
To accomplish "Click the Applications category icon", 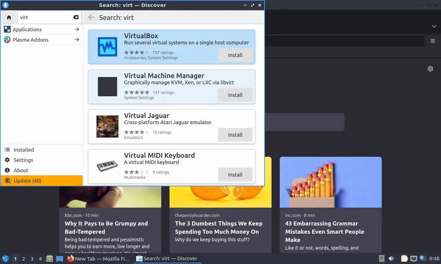I will point(7,29).
